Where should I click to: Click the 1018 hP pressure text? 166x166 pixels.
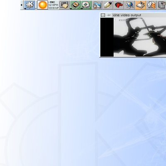(x=54, y=8)
